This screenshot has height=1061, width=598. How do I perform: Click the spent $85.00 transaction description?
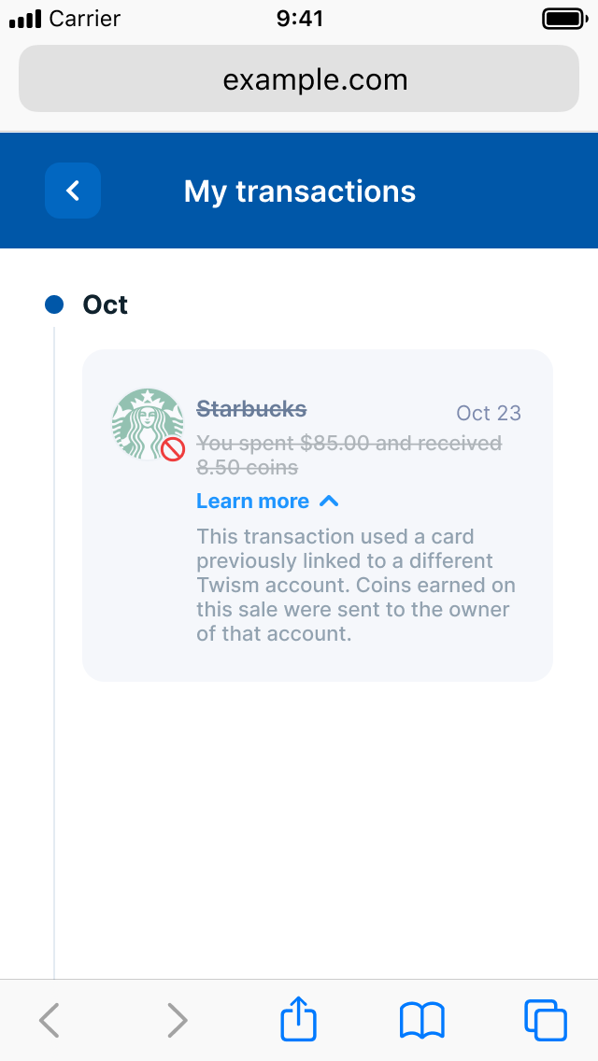pyautogui.click(x=349, y=456)
